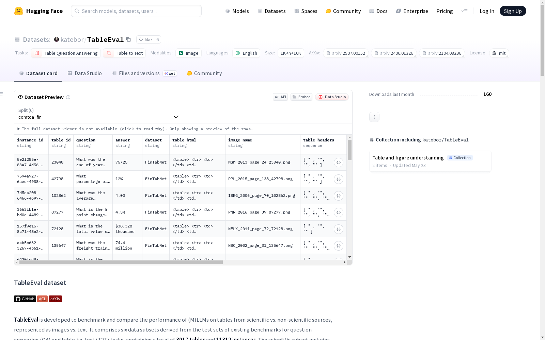Click the left sidebar table-of-contents icon
Viewport: 545px width, 340px height.
2,94
